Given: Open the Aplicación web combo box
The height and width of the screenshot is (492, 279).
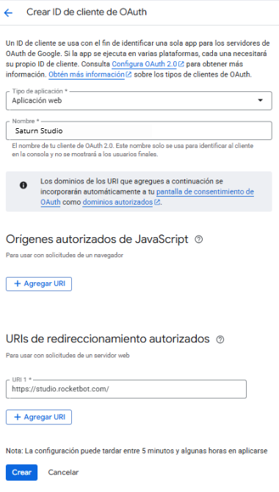Looking at the screenshot, I should 139,101.
